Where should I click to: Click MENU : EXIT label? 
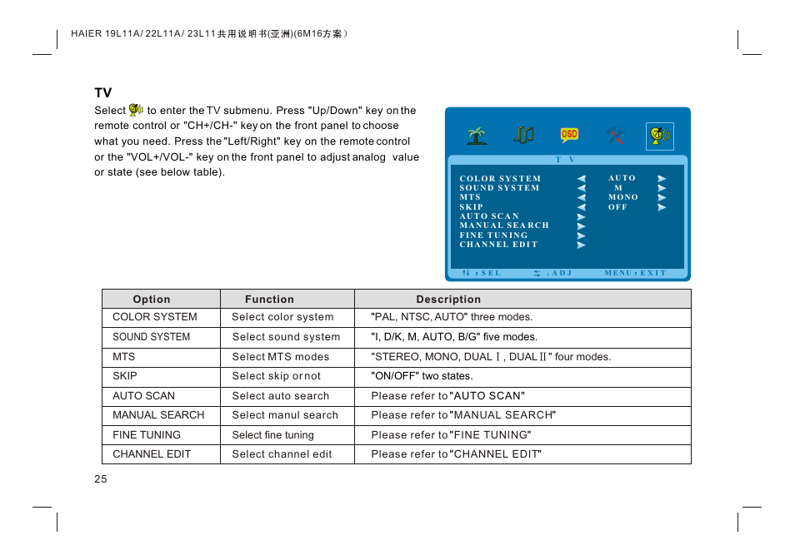[x=635, y=273]
